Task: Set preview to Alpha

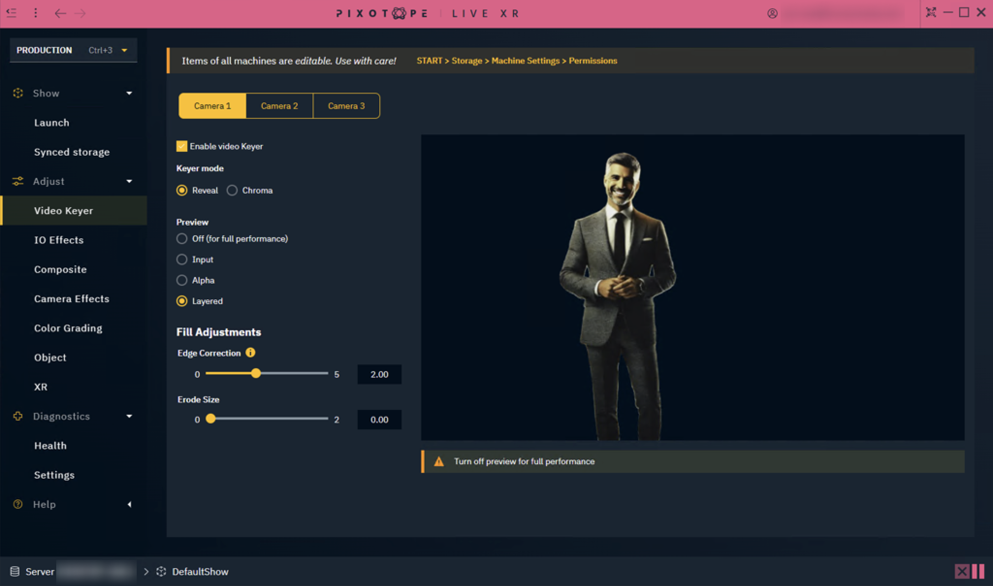Action: click(182, 280)
